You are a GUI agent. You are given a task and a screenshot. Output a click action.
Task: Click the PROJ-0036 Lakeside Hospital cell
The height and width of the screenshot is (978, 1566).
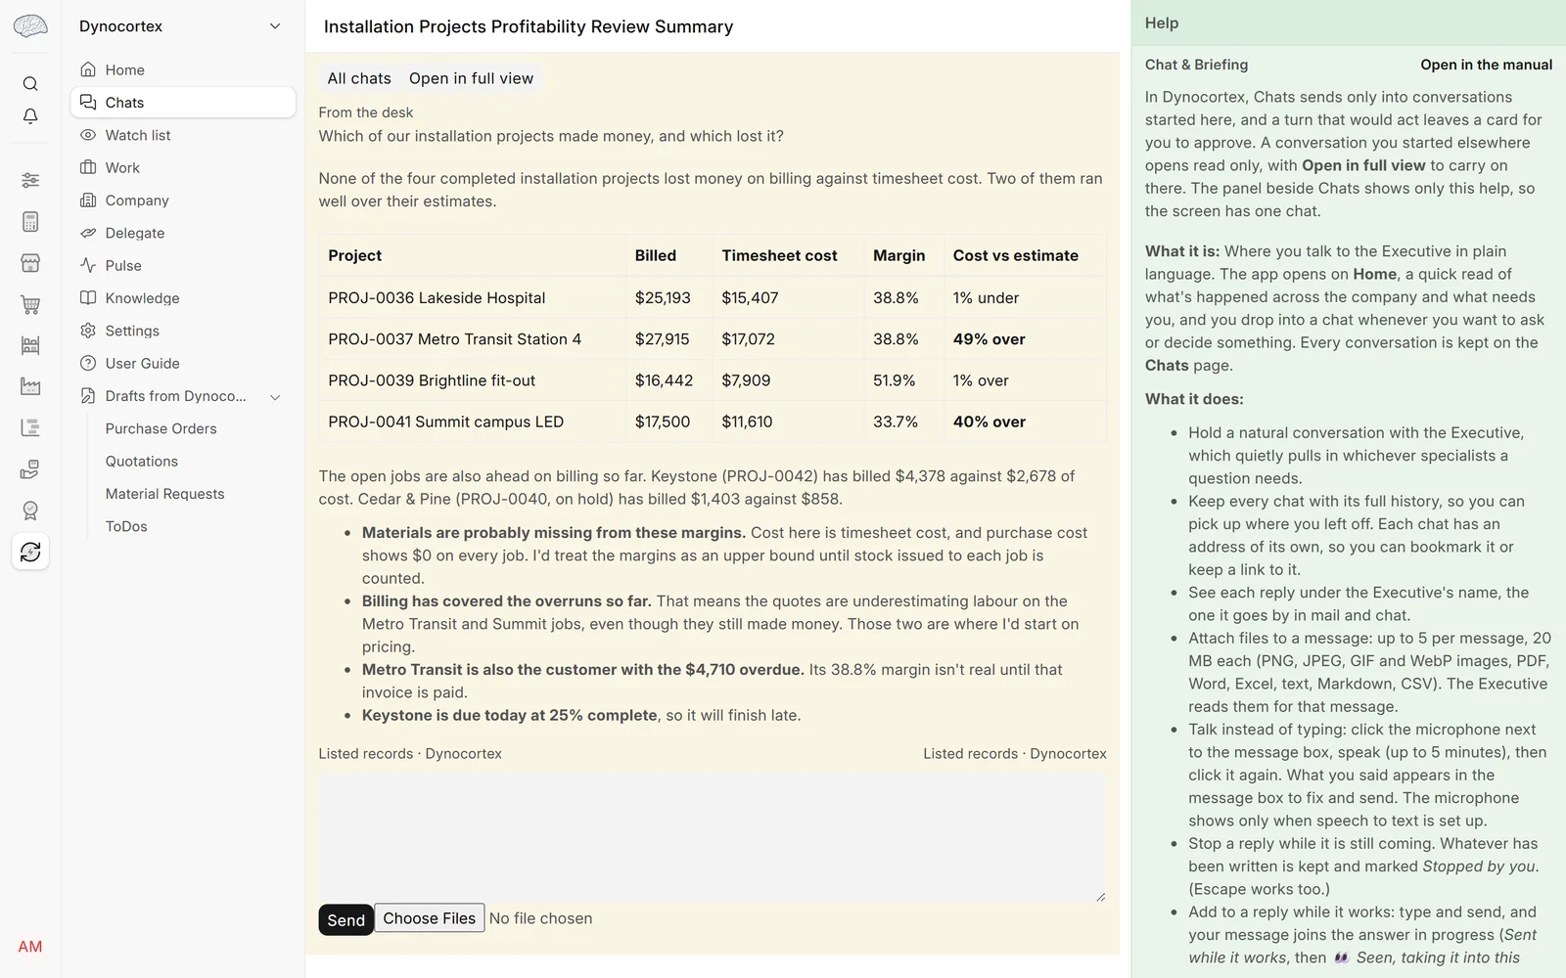472,297
